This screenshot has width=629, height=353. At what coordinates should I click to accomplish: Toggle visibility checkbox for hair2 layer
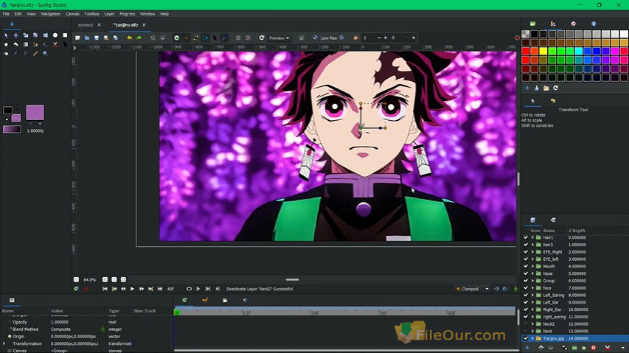tap(526, 245)
